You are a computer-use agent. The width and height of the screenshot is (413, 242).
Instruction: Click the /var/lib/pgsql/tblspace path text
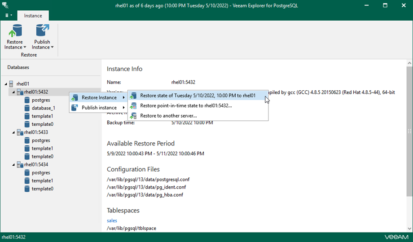pyautogui.click(x=132, y=229)
